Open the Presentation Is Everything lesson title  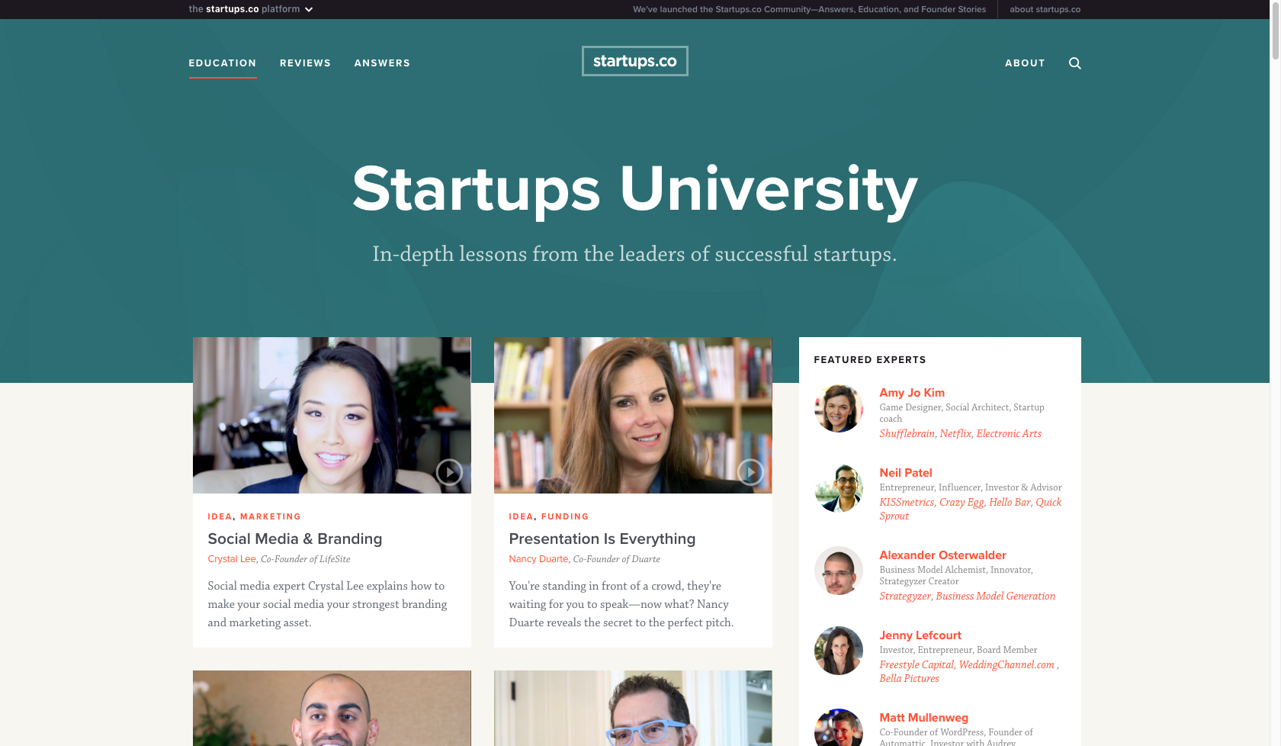(x=602, y=539)
